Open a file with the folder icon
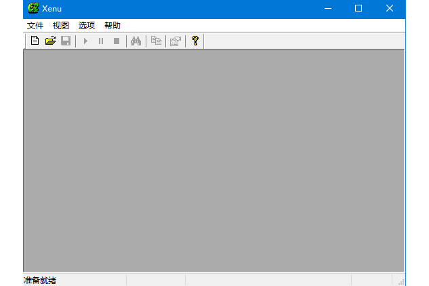The image size is (429, 286). tap(50, 41)
